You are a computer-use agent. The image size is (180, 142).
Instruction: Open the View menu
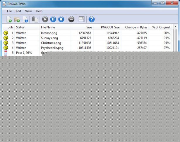28,11
